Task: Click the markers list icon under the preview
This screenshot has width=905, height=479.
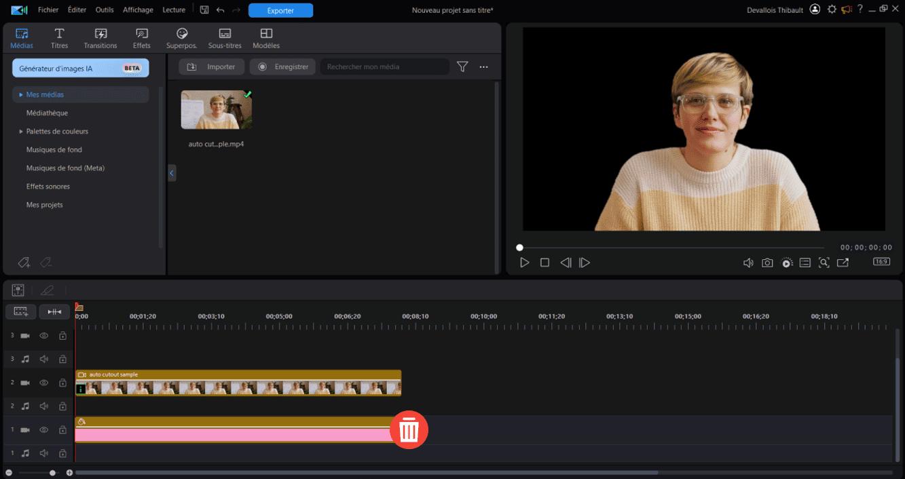Action: [x=805, y=262]
